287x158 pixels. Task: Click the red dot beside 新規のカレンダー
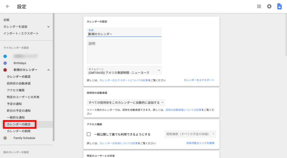coord(5,70)
